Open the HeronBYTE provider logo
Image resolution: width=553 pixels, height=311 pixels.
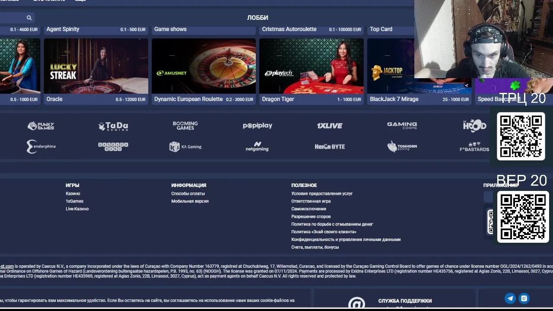330,147
